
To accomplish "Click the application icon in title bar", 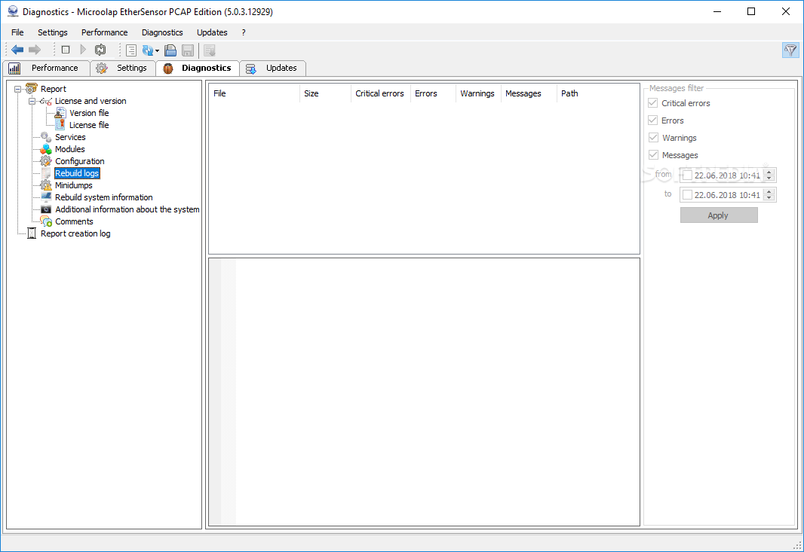I will tap(12, 11).
